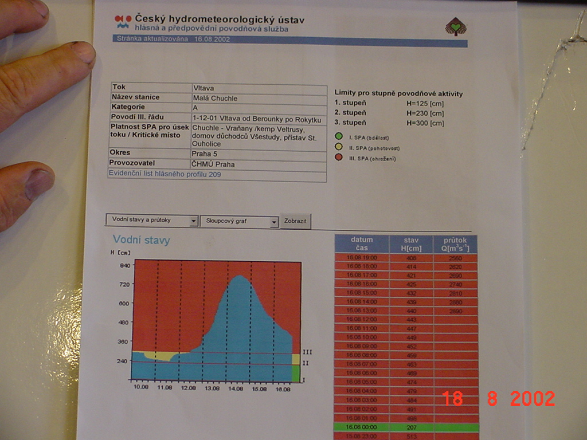Click the 'Vodní stavy' chart heading

point(141,239)
